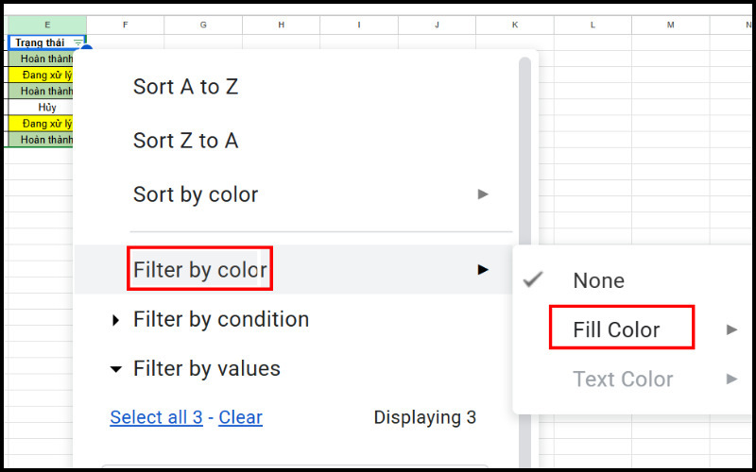Select the None option in submenu
Screen dimensions: 756x472
tap(598, 280)
